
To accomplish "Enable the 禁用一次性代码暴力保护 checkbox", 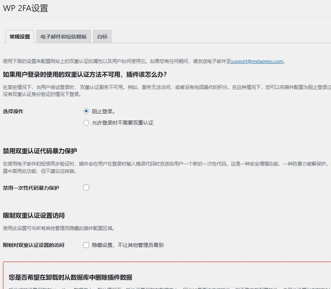I will (x=86, y=187).
